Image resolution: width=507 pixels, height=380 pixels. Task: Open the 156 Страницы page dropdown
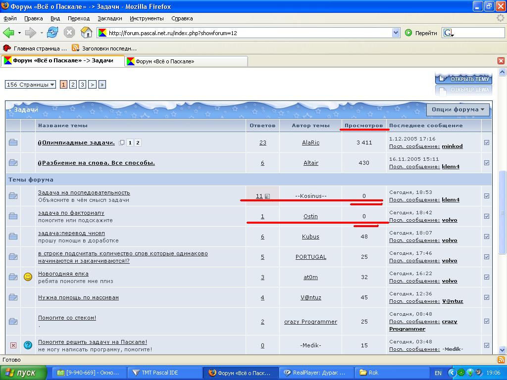pos(30,85)
